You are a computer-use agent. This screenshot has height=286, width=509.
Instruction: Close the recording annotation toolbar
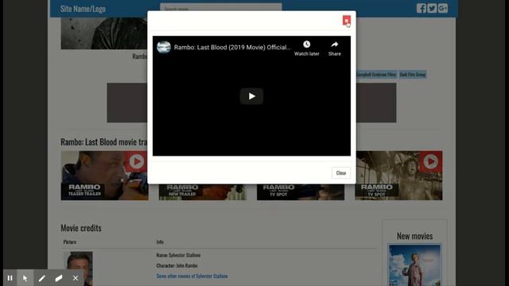tap(76, 278)
